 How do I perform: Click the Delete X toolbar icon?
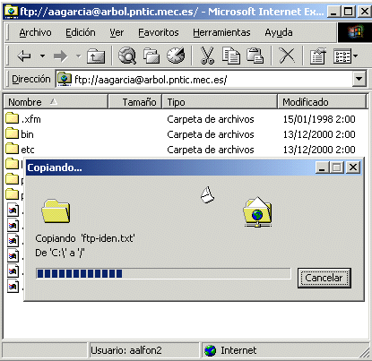click(287, 56)
